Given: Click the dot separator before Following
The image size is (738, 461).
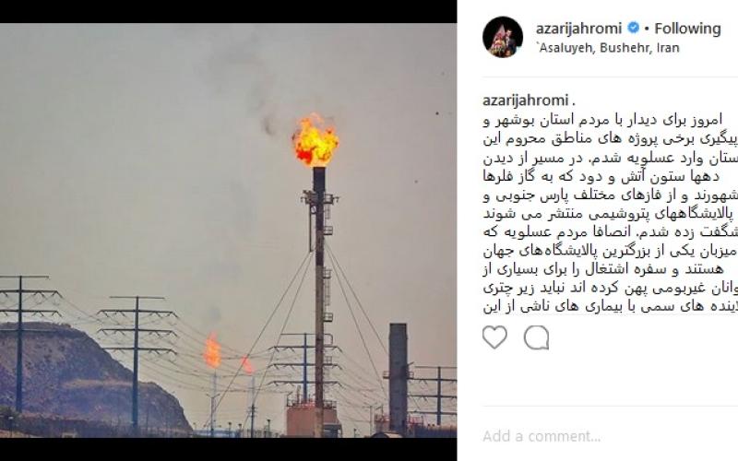Looking at the screenshot, I should 648,29.
